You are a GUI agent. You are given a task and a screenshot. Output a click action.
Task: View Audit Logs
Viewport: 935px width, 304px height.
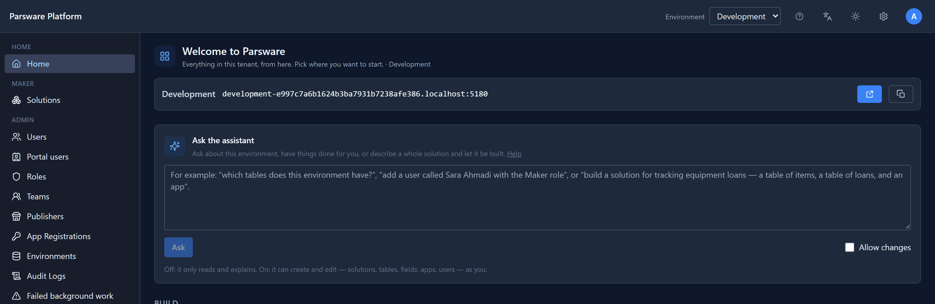pyautogui.click(x=70, y=276)
